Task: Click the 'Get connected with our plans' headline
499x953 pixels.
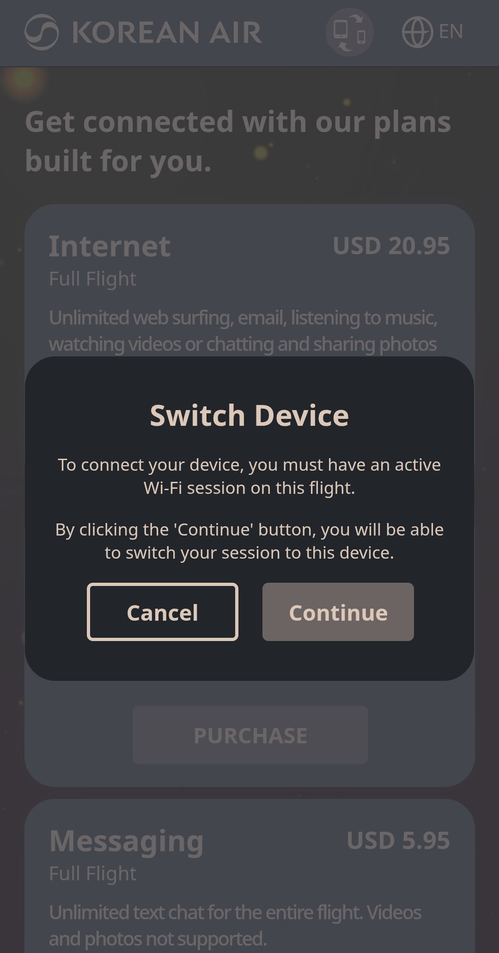Action: coord(238,142)
